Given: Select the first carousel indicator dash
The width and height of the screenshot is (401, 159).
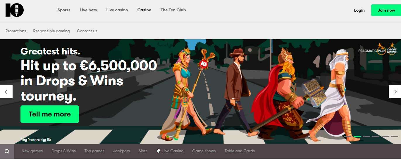Looking at the screenshot, I should (x=347, y=136).
